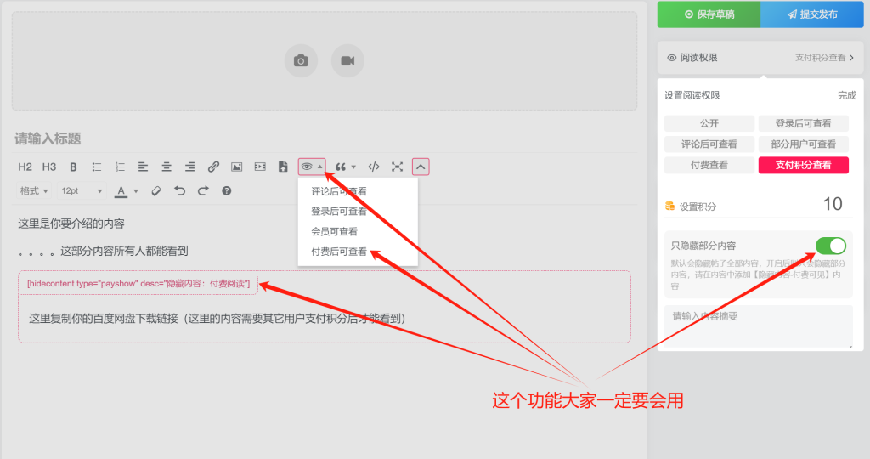Image resolution: width=870 pixels, height=459 pixels.
Task: Select the 公开 permission option
Action: coord(709,123)
